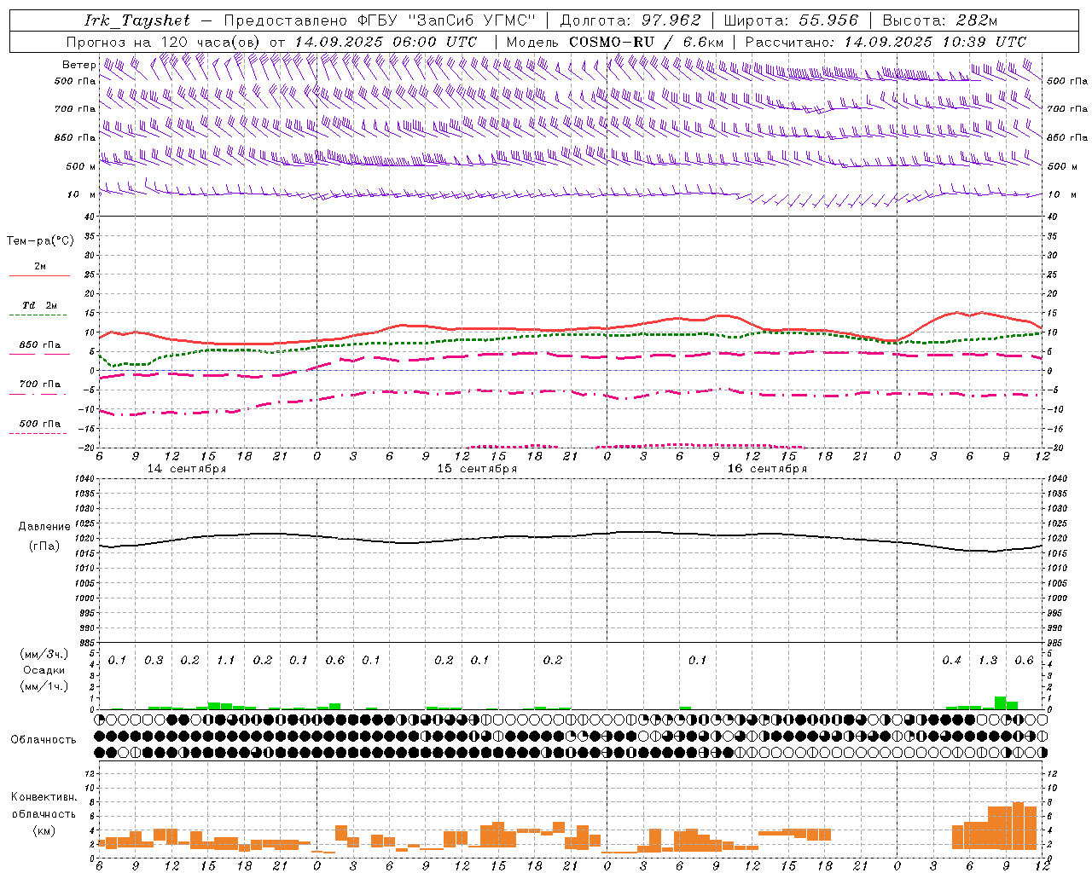Select the Облачность row label

44,740
